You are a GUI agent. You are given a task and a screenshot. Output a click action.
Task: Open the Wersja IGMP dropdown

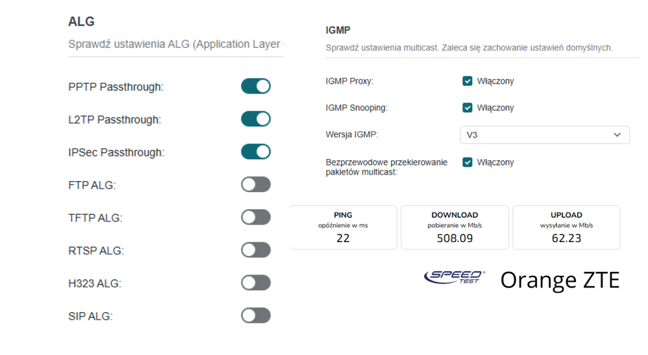[544, 135]
